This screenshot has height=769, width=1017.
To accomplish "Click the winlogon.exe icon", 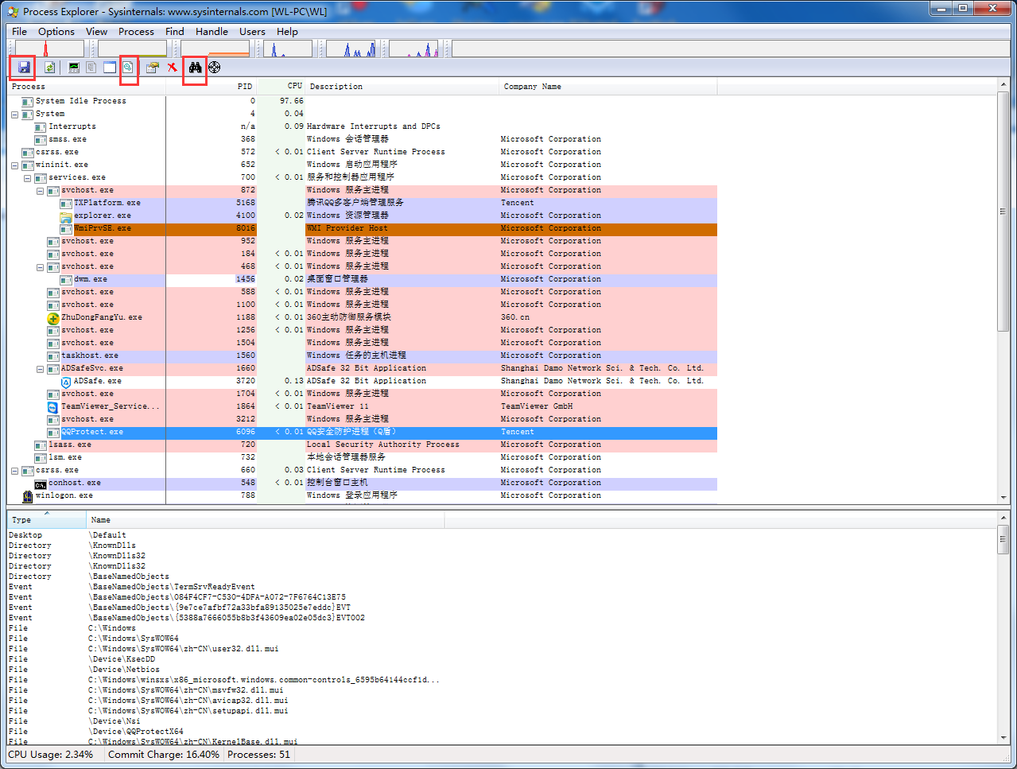I will click(x=28, y=495).
